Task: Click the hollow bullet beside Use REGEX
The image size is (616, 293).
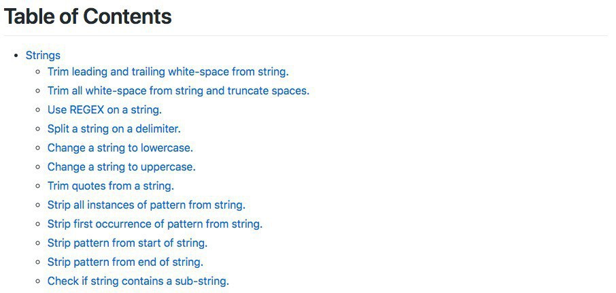Action: coord(38,109)
